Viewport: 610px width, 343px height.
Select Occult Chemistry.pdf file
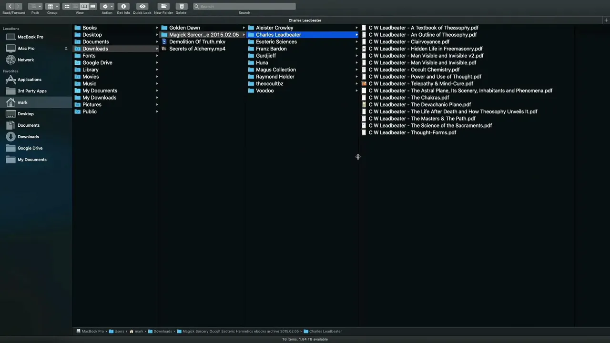point(414,70)
